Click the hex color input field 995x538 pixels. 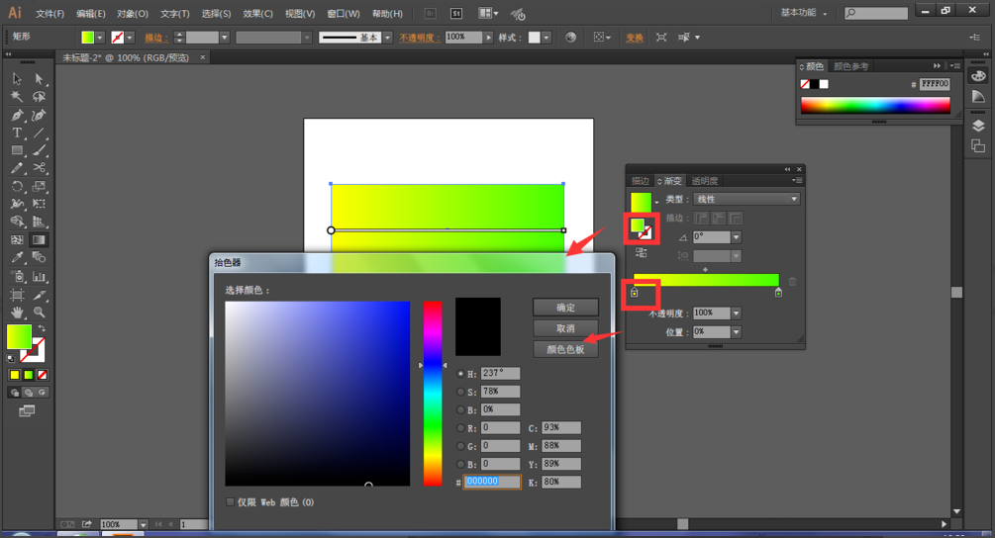493,482
